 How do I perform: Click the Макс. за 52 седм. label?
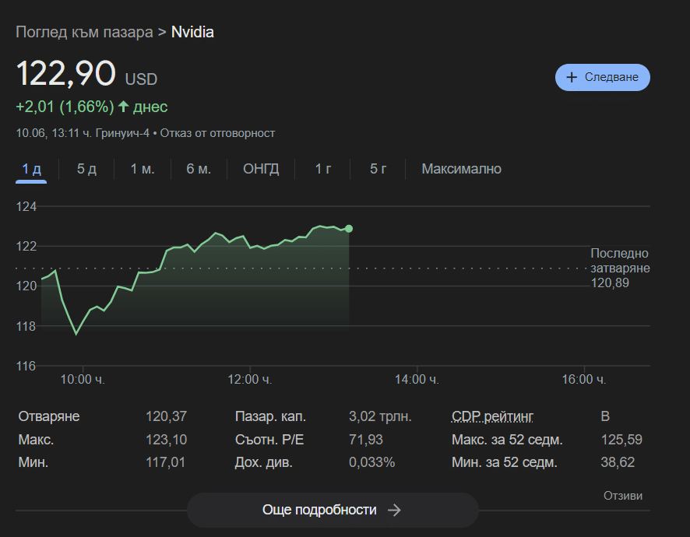click(x=507, y=440)
